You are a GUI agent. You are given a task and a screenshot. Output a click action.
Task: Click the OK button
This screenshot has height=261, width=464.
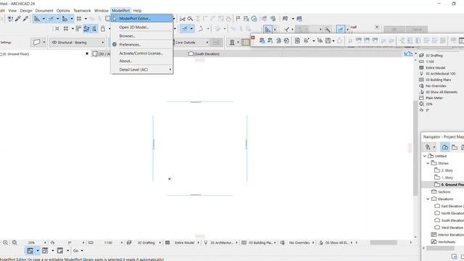[x=394, y=29]
